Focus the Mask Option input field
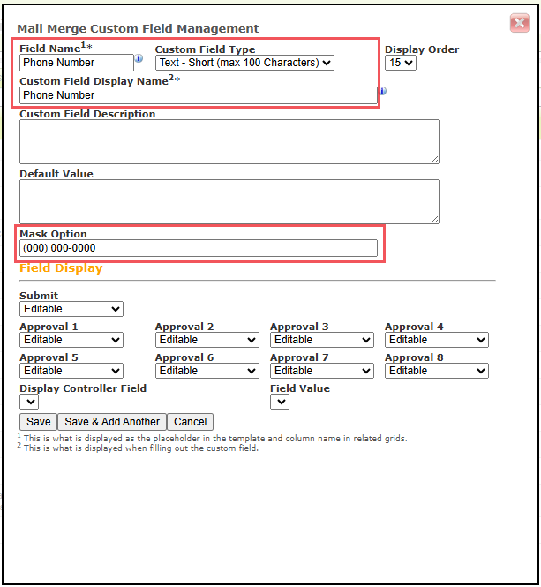The width and height of the screenshot is (541, 587). click(x=199, y=248)
